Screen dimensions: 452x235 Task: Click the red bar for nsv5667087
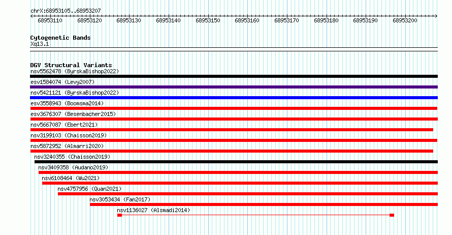coord(232,130)
